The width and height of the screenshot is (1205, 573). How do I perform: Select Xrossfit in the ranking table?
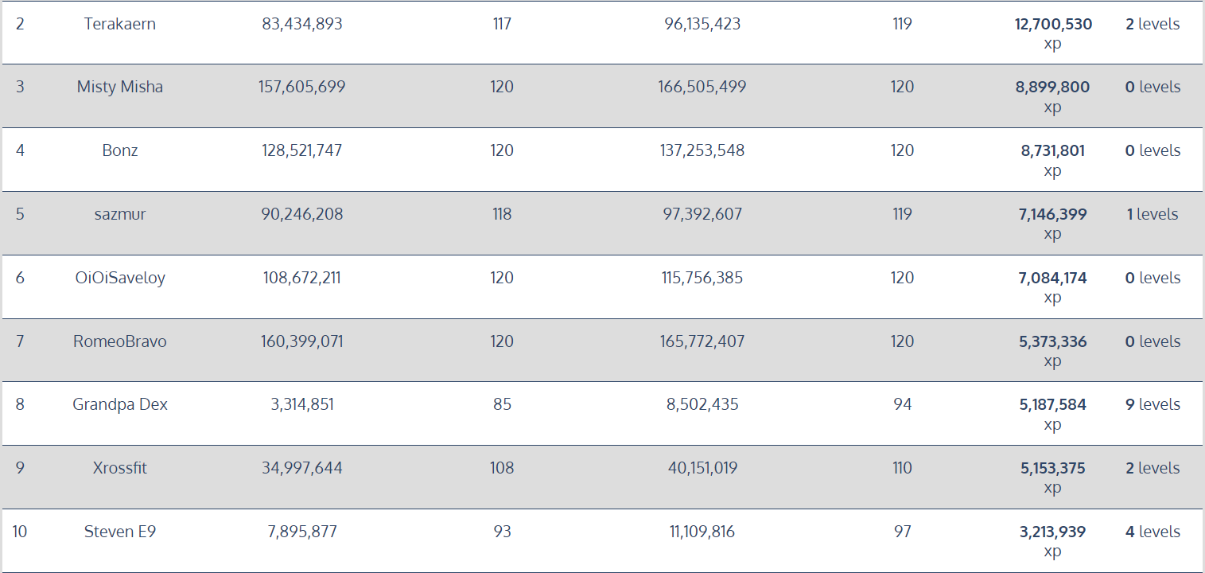click(x=120, y=468)
